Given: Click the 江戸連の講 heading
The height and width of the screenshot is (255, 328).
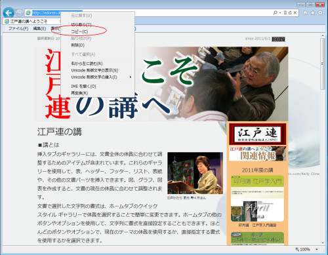Looking at the screenshot, I should tap(60, 132).
